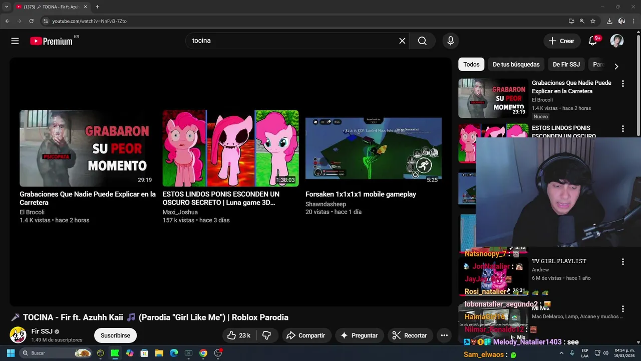Image resolution: width=641 pixels, height=361 pixels.
Task: Select the De tus búsquedas chip
Action: pos(516,64)
